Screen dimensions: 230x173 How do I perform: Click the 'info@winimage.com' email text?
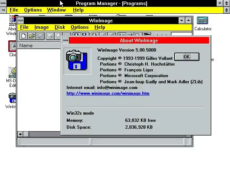coord(118,88)
